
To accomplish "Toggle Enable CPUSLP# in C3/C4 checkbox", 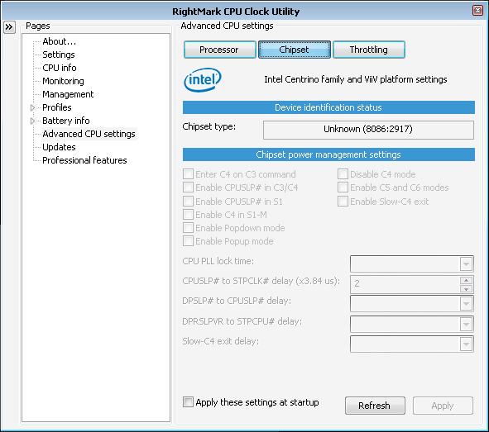I will pyautogui.click(x=188, y=188).
